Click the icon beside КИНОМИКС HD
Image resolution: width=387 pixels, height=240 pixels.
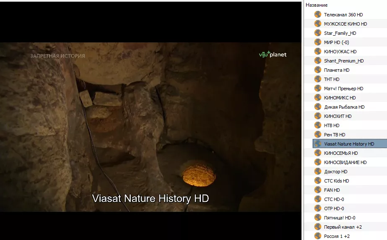click(x=318, y=97)
